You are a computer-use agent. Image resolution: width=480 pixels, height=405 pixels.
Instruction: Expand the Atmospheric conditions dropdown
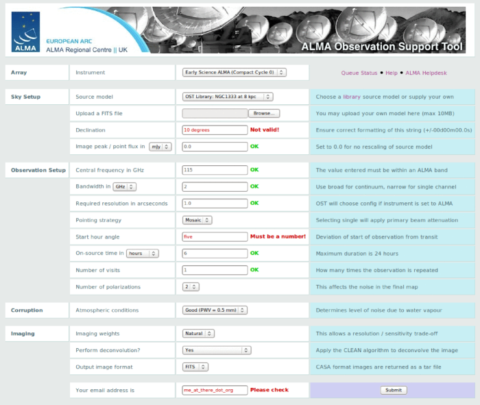(x=215, y=310)
